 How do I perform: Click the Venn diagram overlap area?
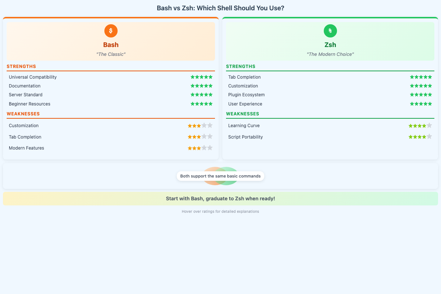click(x=220, y=182)
